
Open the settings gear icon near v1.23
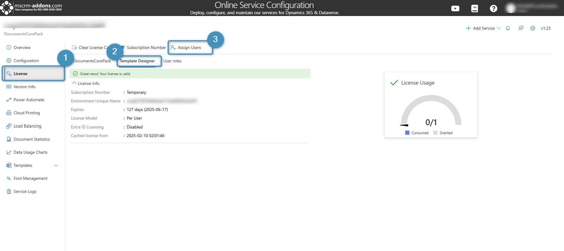[533, 28]
